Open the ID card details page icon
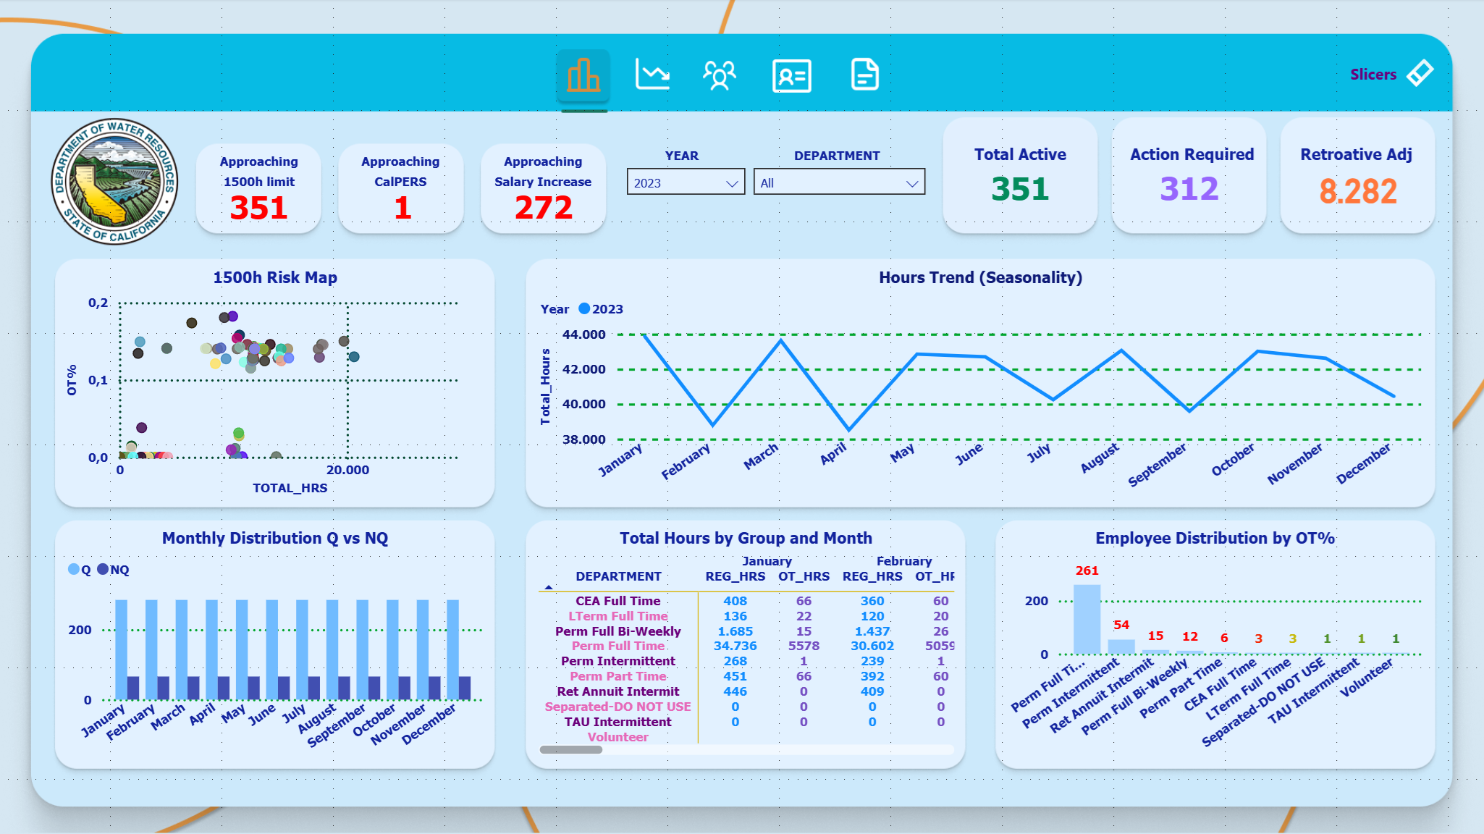Image resolution: width=1484 pixels, height=834 pixels. tap(791, 75)
